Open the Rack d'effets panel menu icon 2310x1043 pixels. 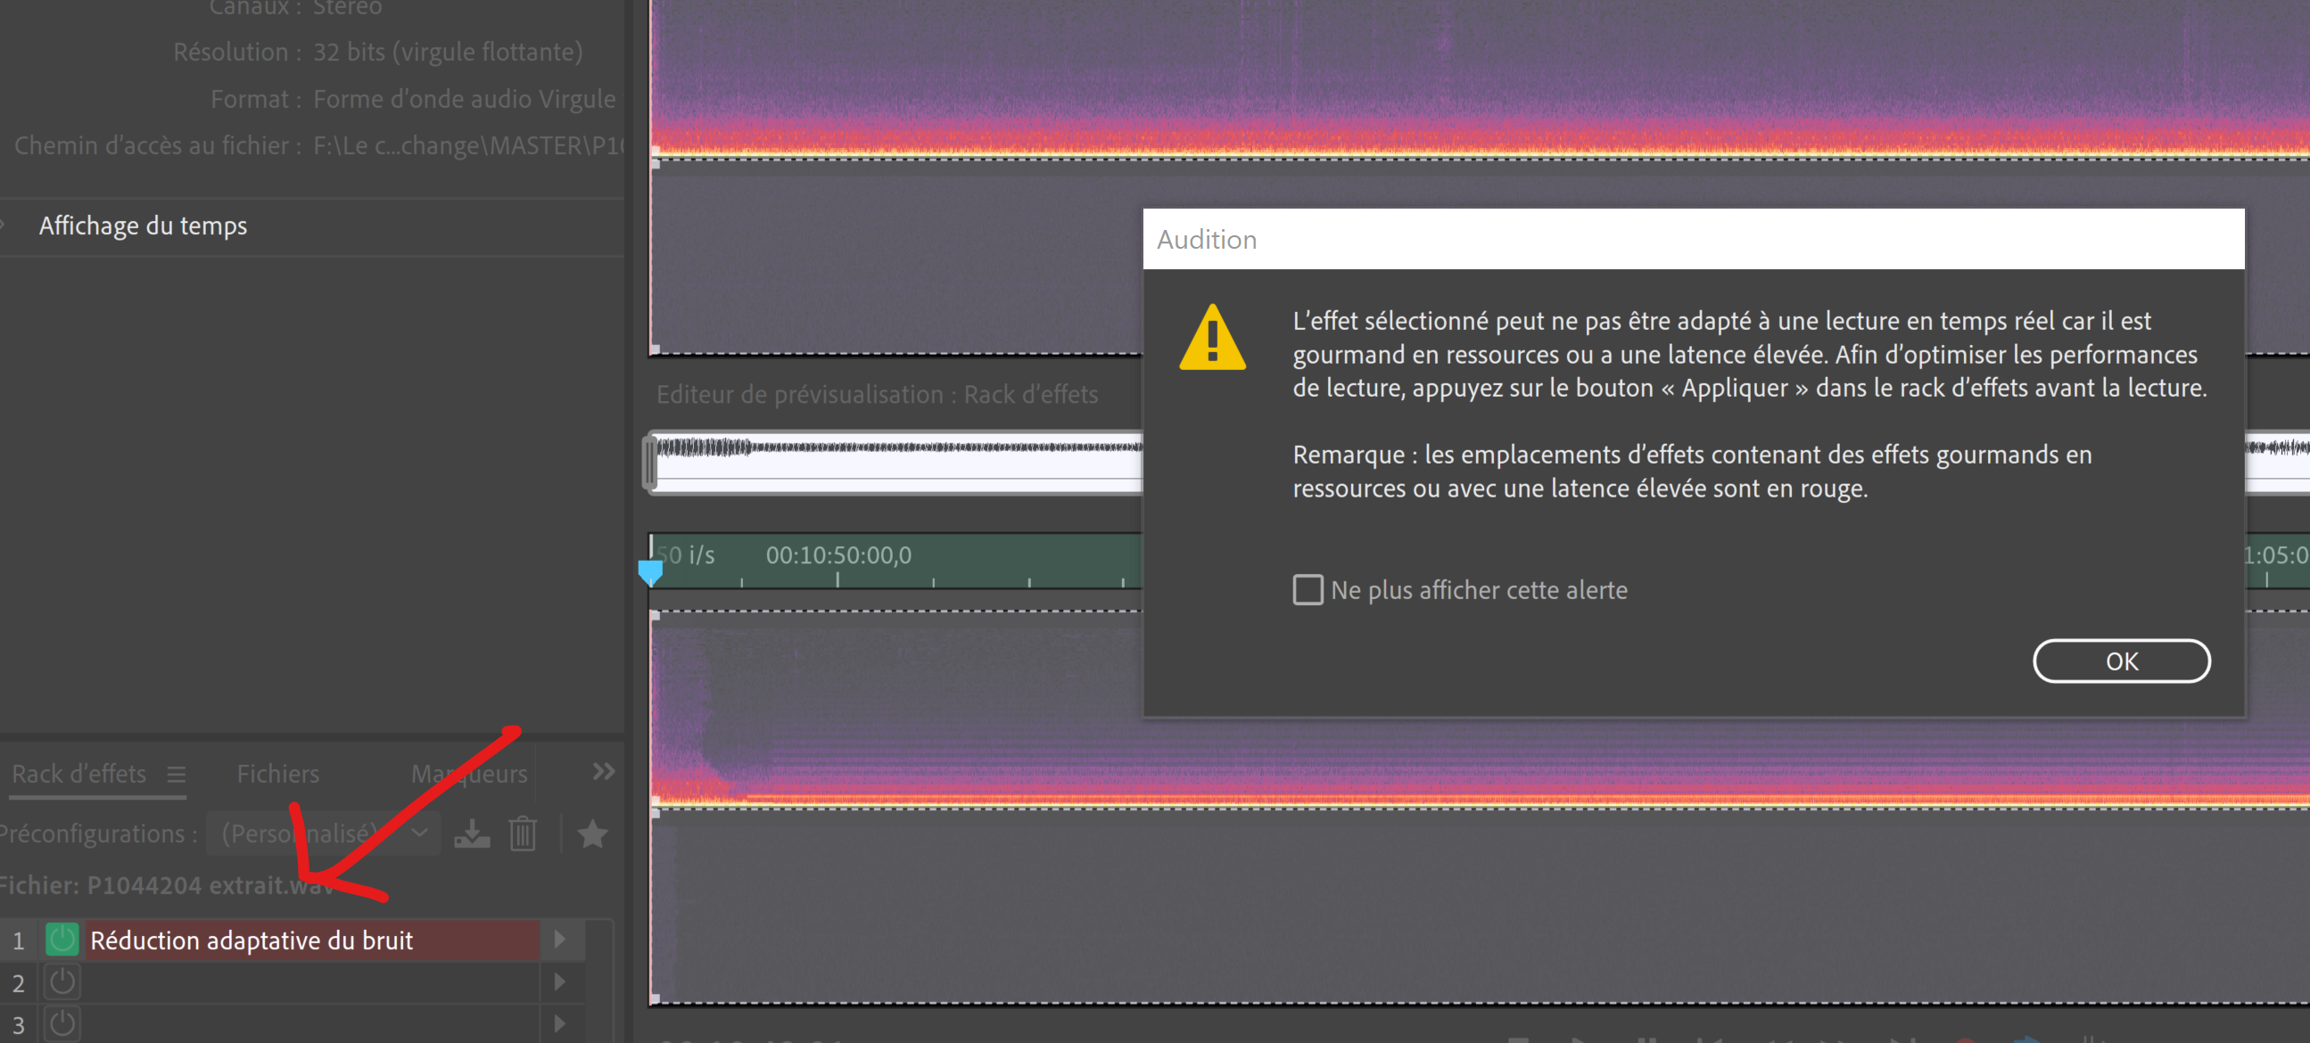tap(177, 774)
